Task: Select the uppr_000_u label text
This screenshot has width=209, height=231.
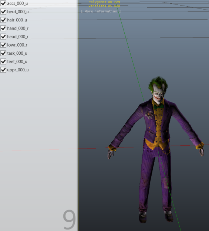Action: click(18, 70)
